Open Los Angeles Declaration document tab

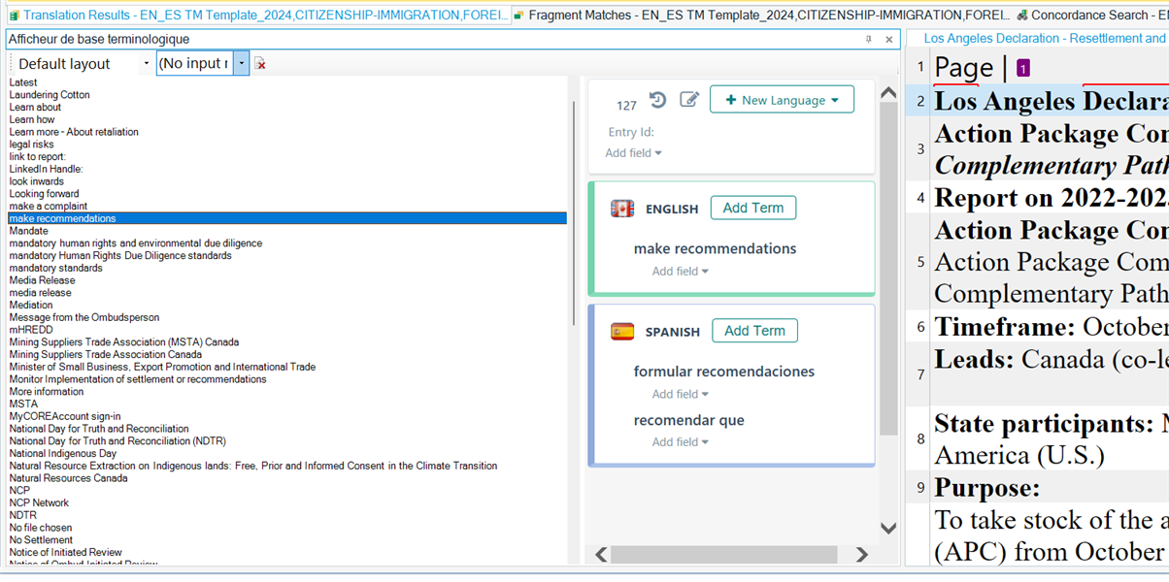1045,39
